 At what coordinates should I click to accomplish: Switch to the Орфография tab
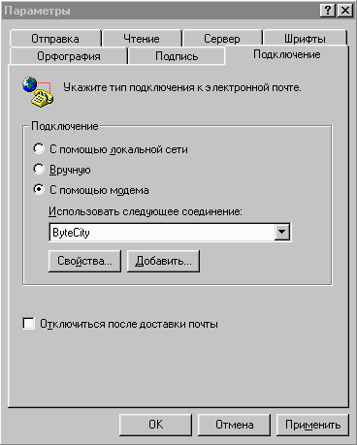point(69,56)
